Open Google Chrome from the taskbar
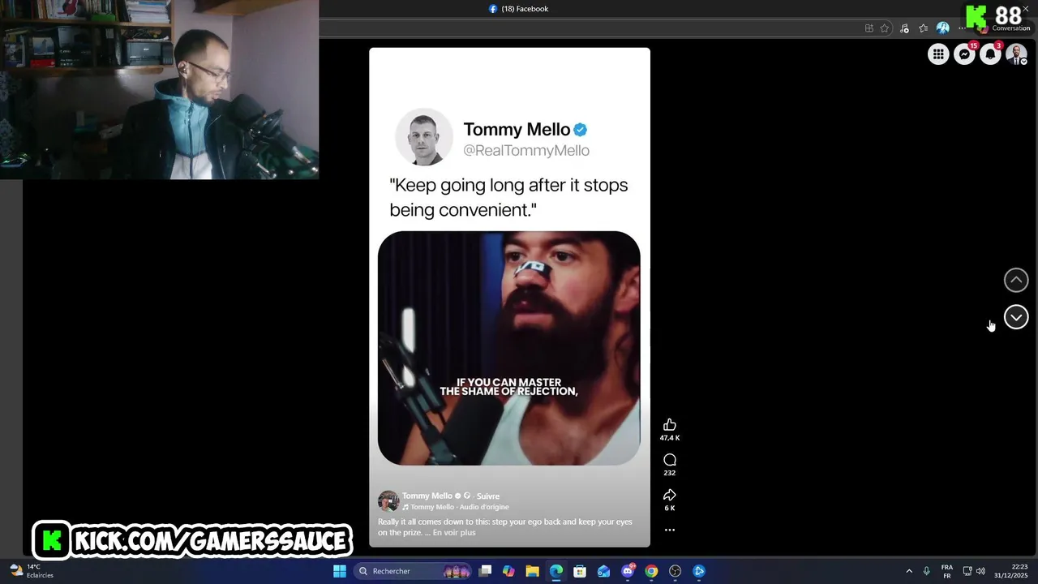1038x584 pixels. click(x=651, y=571)
